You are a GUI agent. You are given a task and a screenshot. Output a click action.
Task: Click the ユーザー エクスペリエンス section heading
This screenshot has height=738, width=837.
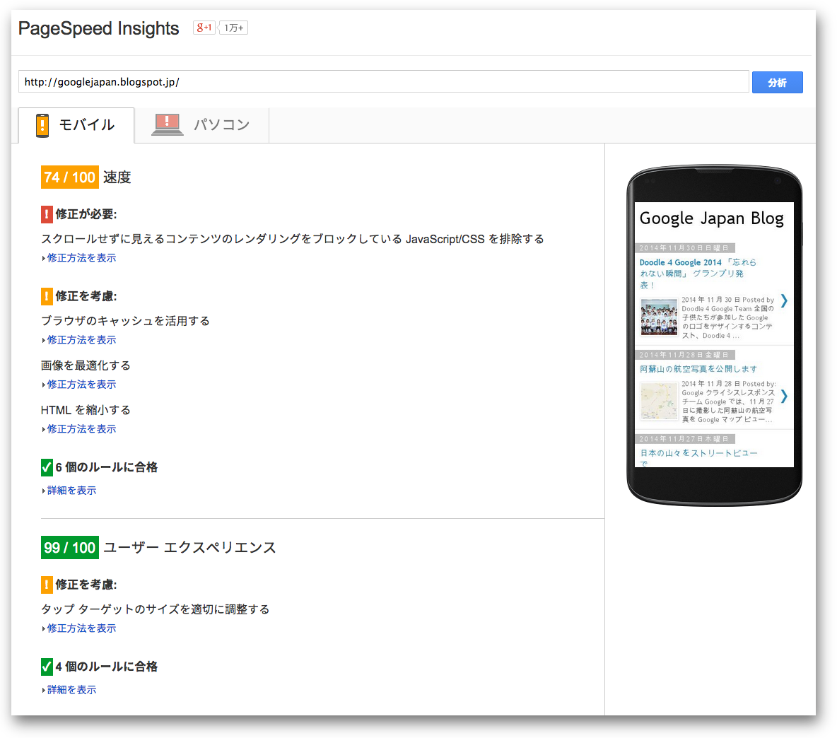(189, 548)
